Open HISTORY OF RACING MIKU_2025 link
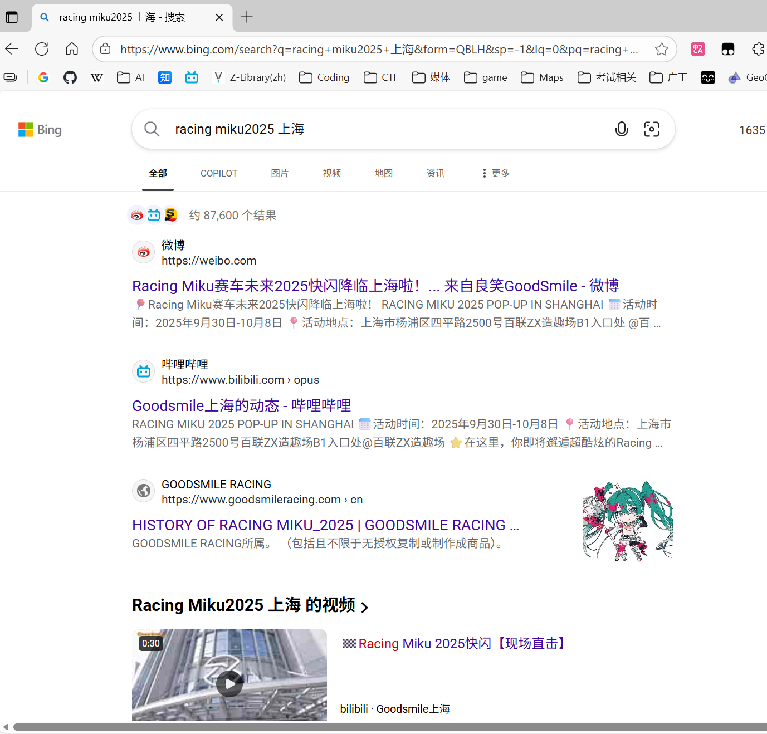 coord(325,525)
